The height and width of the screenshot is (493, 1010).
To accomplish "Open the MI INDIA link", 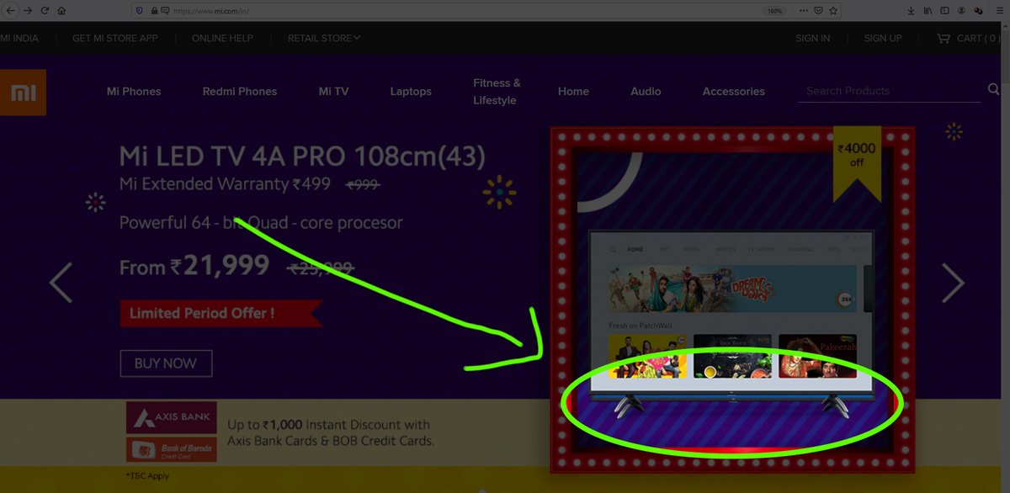I will [x=20, y=38].
